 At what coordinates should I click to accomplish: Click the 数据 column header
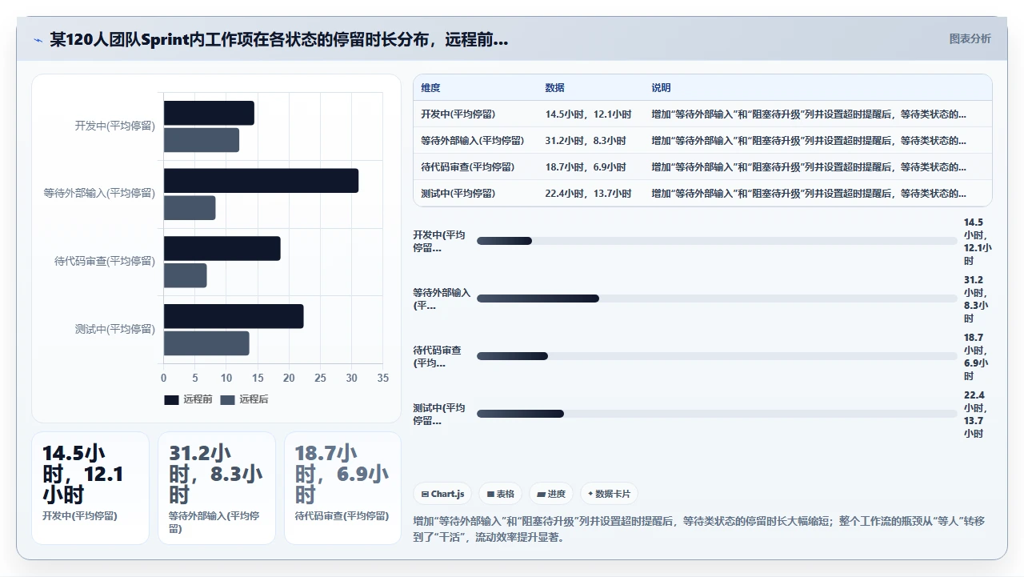555,88
